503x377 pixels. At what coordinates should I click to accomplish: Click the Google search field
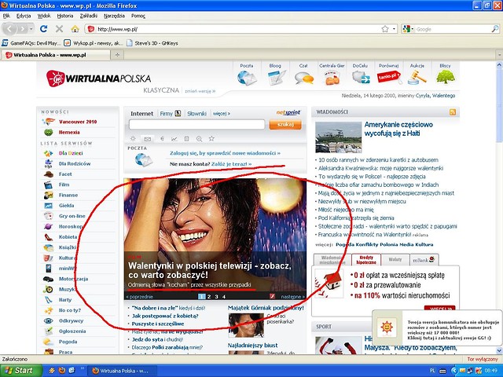click(x=453, y=29)
